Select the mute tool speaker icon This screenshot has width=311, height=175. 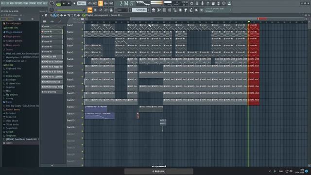(62, 15)
